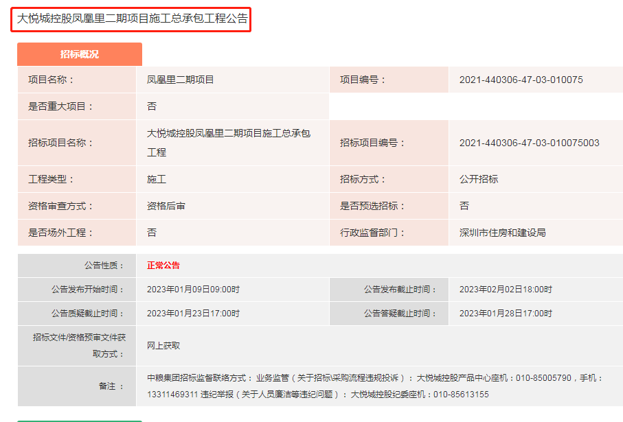Click the 资格后审 qualification review value
The image size is (623, 422).
pos(166,206)
